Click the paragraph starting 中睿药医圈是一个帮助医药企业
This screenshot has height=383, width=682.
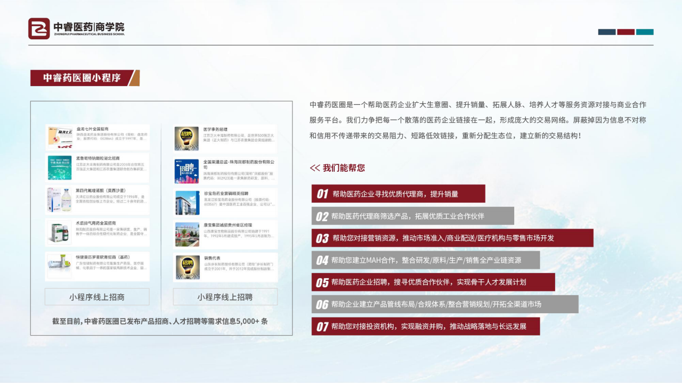[x=478, y=120]
